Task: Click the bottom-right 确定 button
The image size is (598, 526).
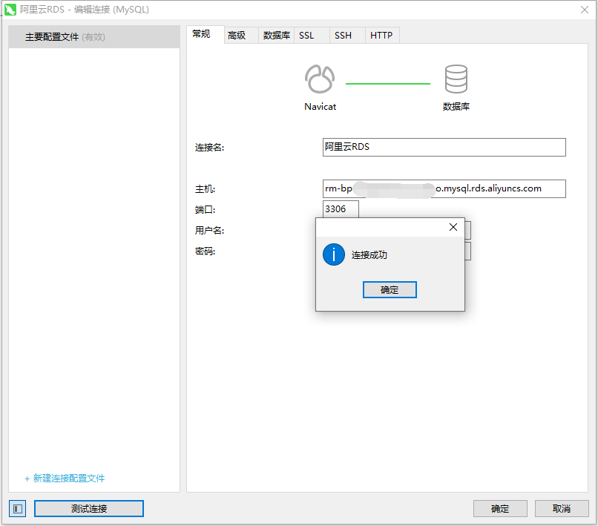Action: (500, 508)
